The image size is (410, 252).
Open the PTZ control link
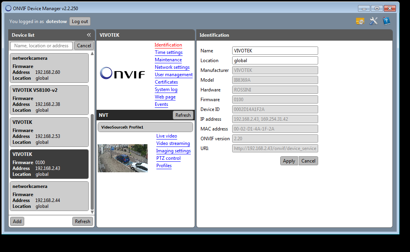[x=168, y=158]
